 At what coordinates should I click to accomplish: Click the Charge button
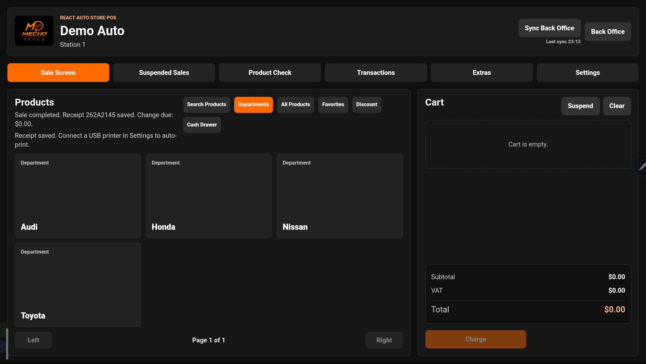point(476,339)
